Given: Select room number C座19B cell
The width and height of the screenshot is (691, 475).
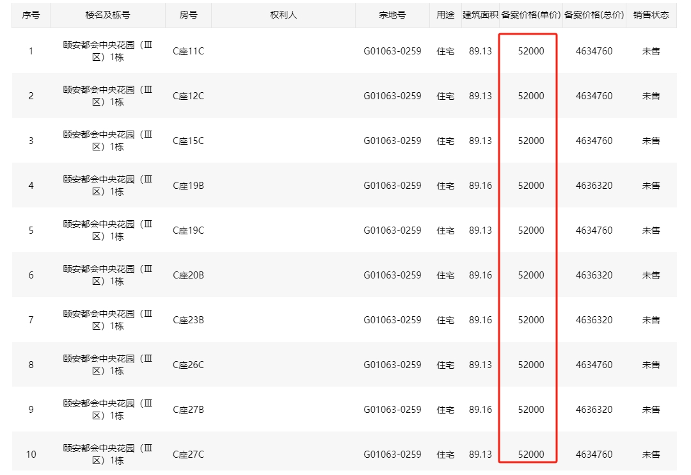Looking at the screenshot, I should tap(188, 186).
